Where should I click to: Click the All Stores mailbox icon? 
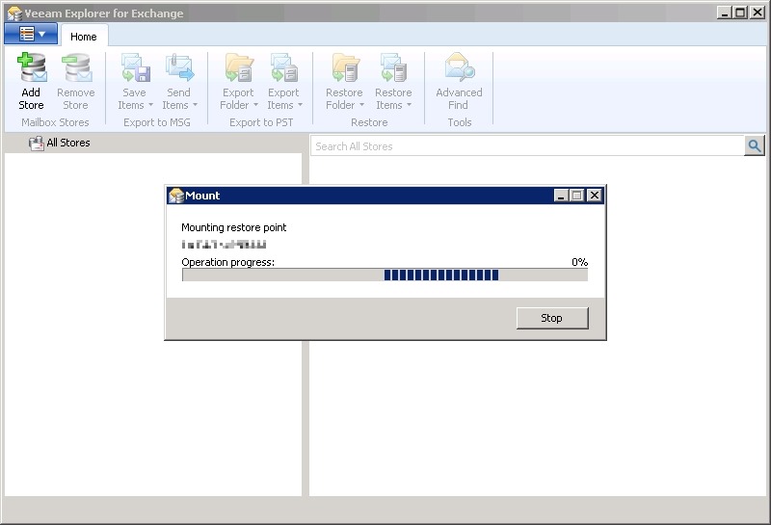point(37,143)
